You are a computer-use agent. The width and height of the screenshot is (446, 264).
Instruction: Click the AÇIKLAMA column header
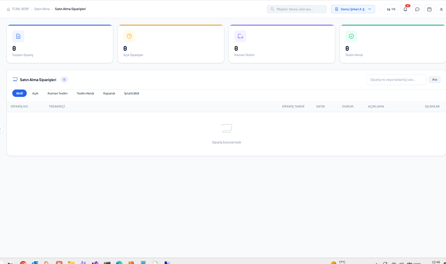(x=376, y=106)
